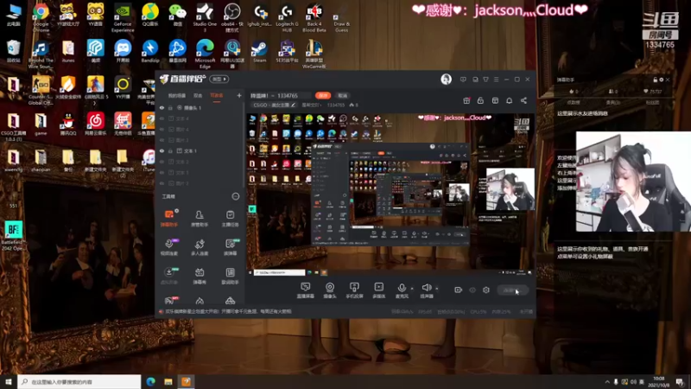Open the 房管助手 tool icon
The image size is (691, 389).
click(x=200, y=218)
